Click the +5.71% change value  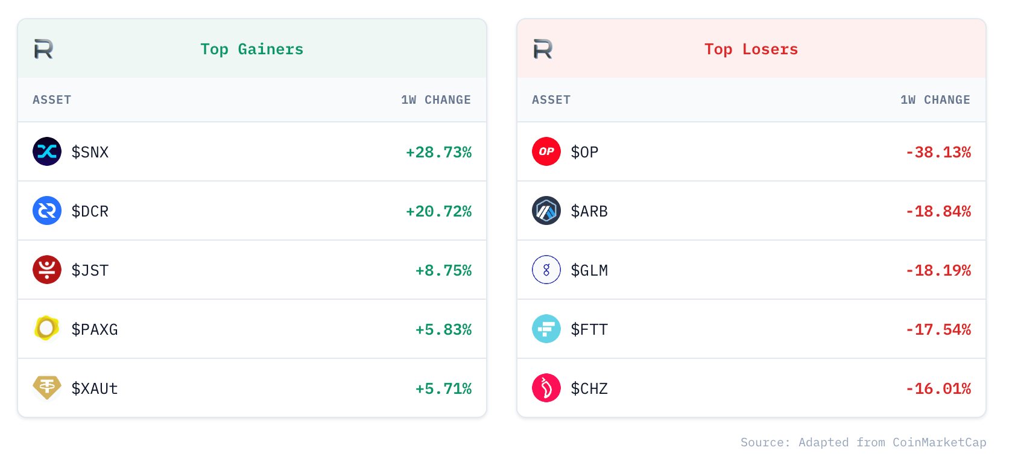443,388
